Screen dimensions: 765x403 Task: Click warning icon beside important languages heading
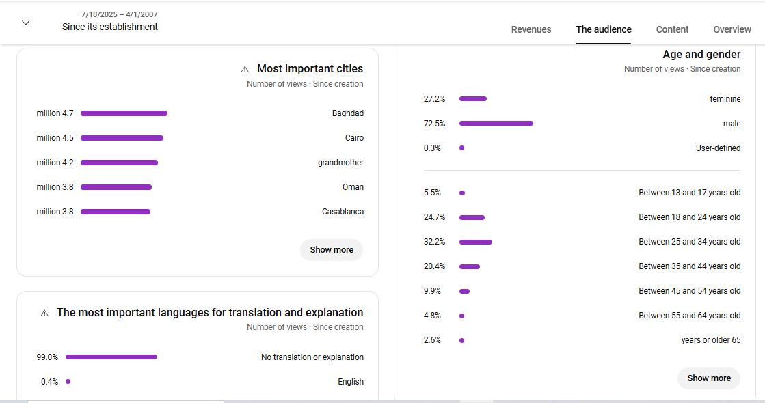[44, 313]
